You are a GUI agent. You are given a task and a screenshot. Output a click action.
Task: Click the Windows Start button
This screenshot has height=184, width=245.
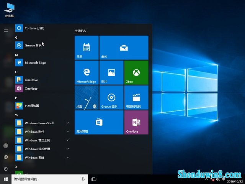[x=6, y=179]
